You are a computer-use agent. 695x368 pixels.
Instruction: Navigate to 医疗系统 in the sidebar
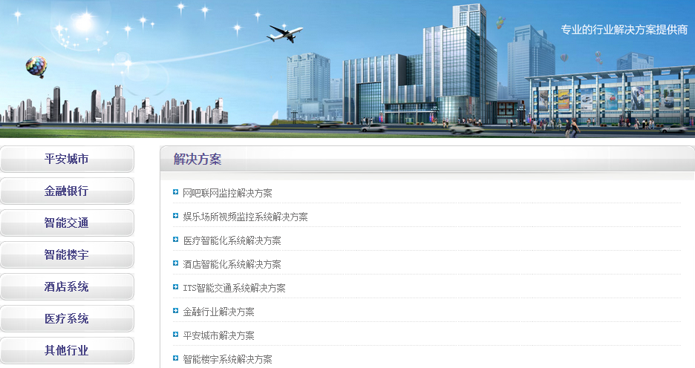pos(67,318)
